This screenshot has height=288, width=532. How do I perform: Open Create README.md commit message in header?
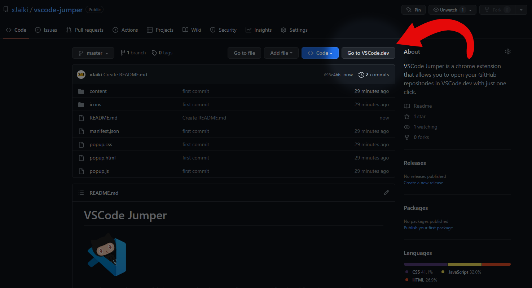pos(125,75)
